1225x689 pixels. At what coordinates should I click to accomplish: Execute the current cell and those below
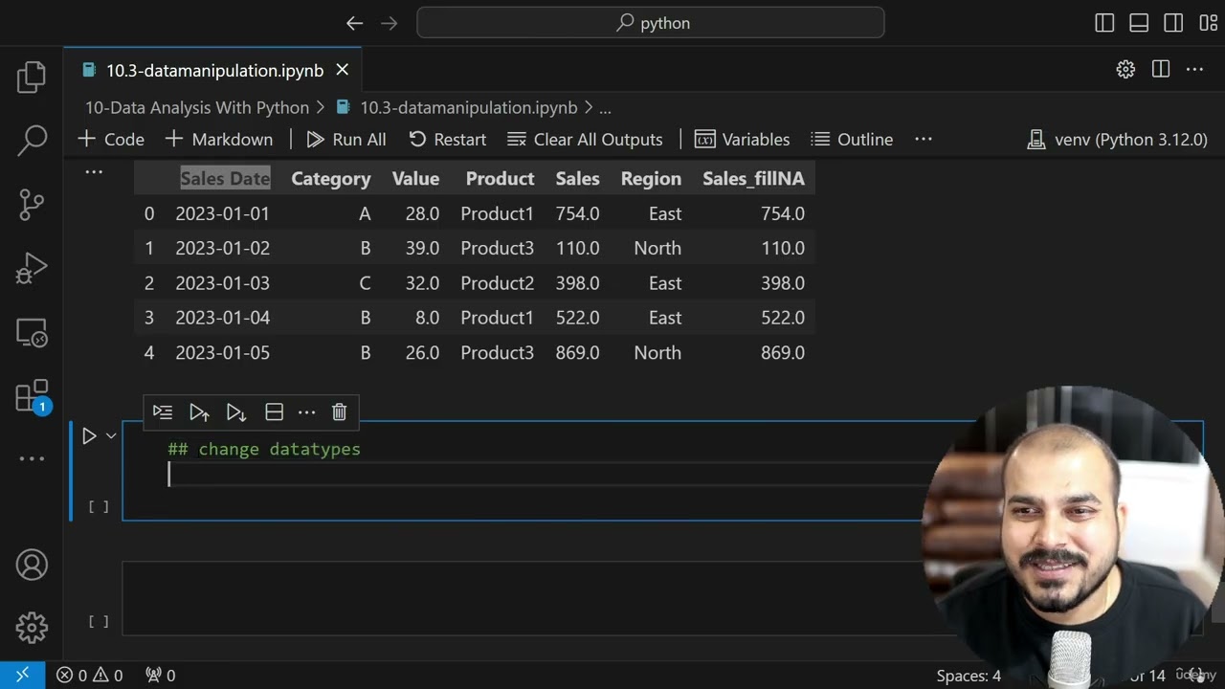click(x=235, y=411)
